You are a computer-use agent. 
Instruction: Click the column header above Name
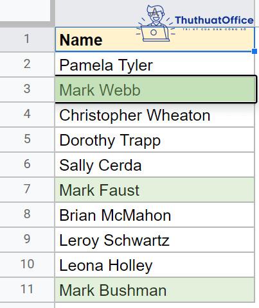pos(155,13)
